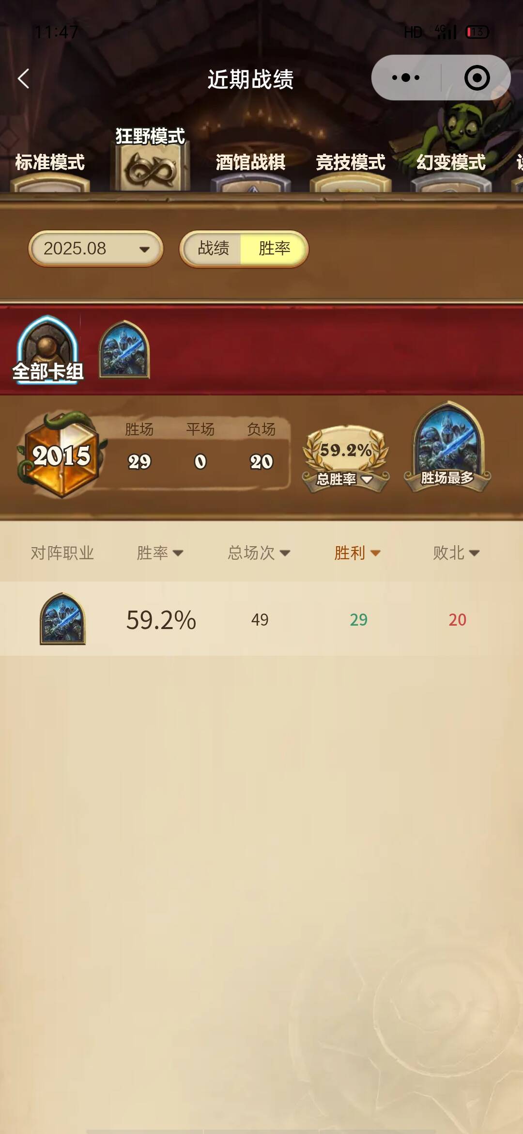Expand the 总胜率 win rate dropdown
Image resolution: width=523 pixels, height=1134 pixels.
tap(345, 479)
